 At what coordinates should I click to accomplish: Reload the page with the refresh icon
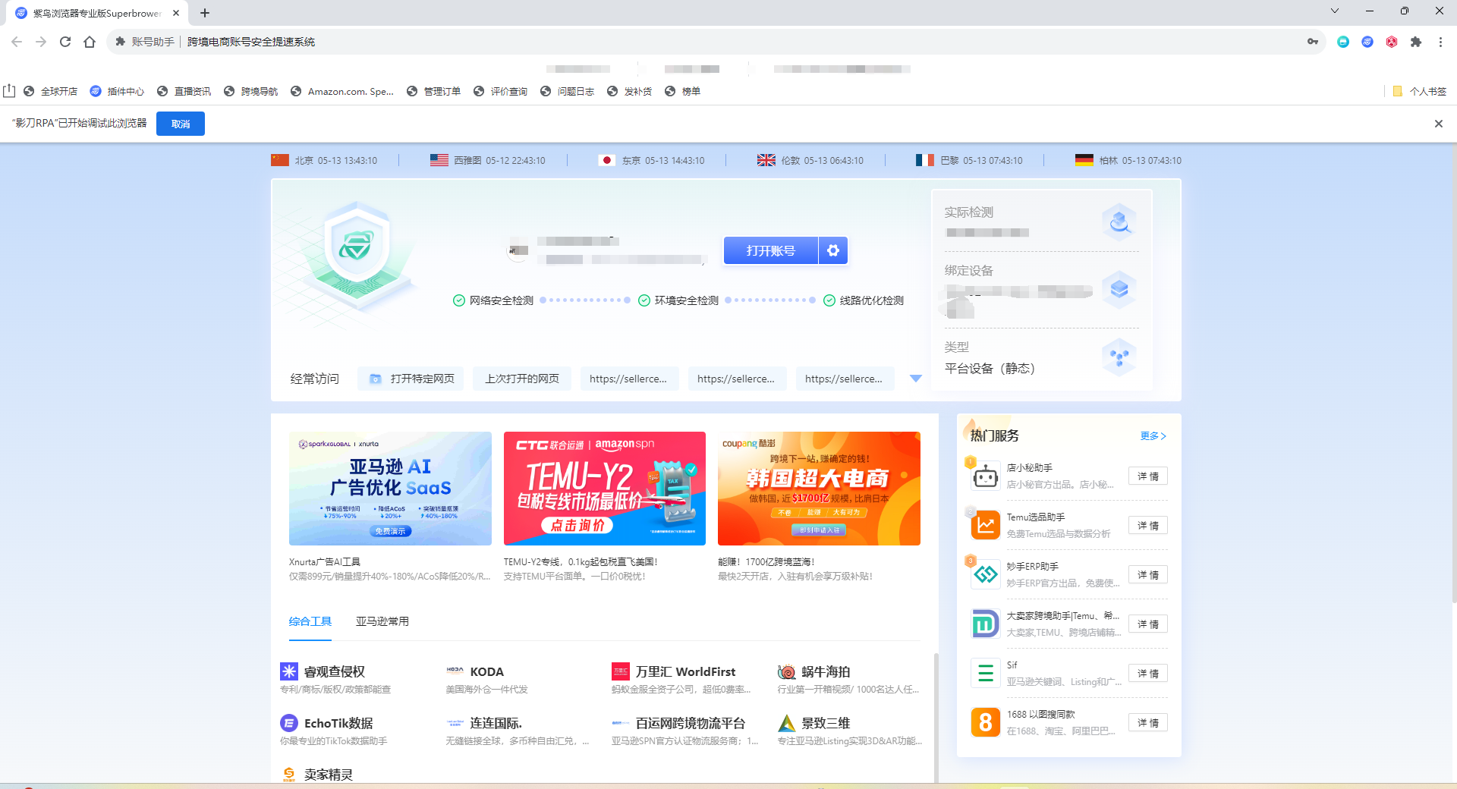point(65,42)
